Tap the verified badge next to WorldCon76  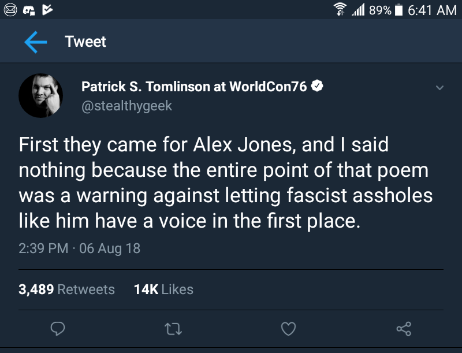(x=317, y=86)
